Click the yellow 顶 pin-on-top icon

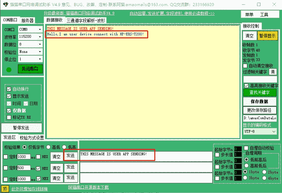[5, 189]
